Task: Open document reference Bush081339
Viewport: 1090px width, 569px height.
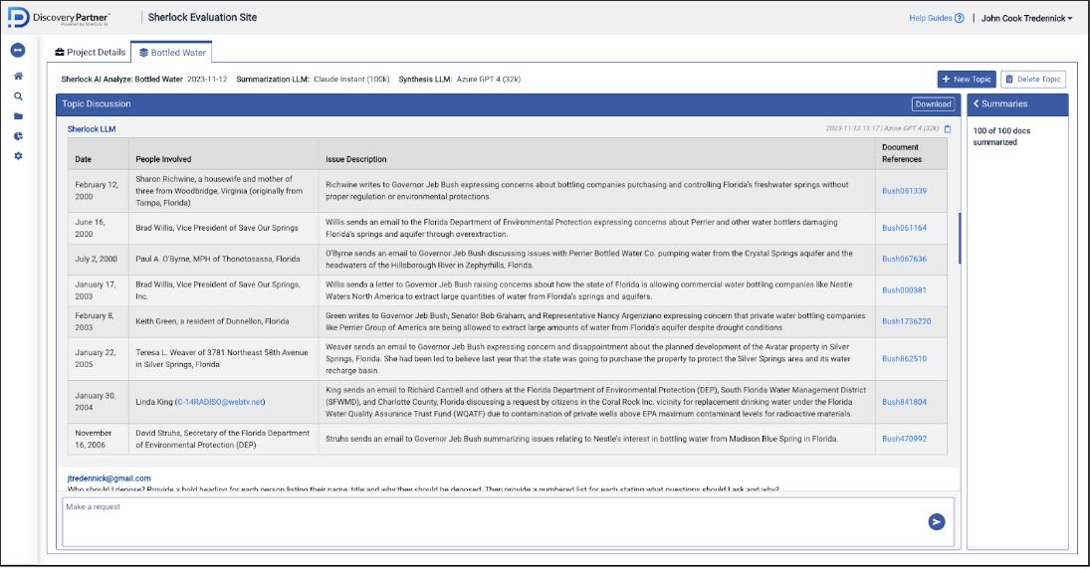Action: pyautogui.click(x=904, y=191)
